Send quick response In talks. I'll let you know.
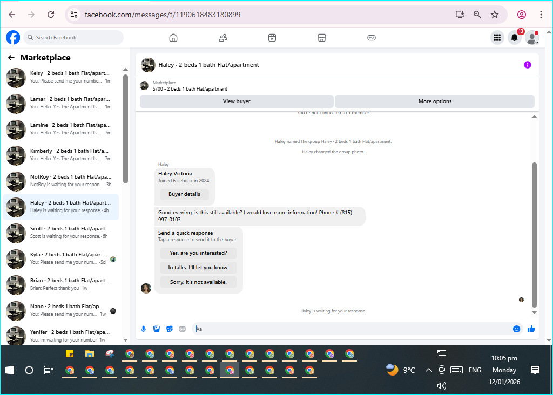 198,268
